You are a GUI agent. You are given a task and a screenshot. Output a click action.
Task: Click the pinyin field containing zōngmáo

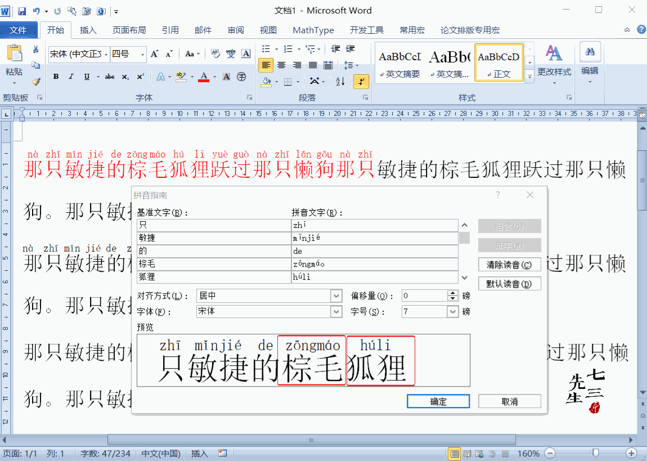[x=375, y=264]
